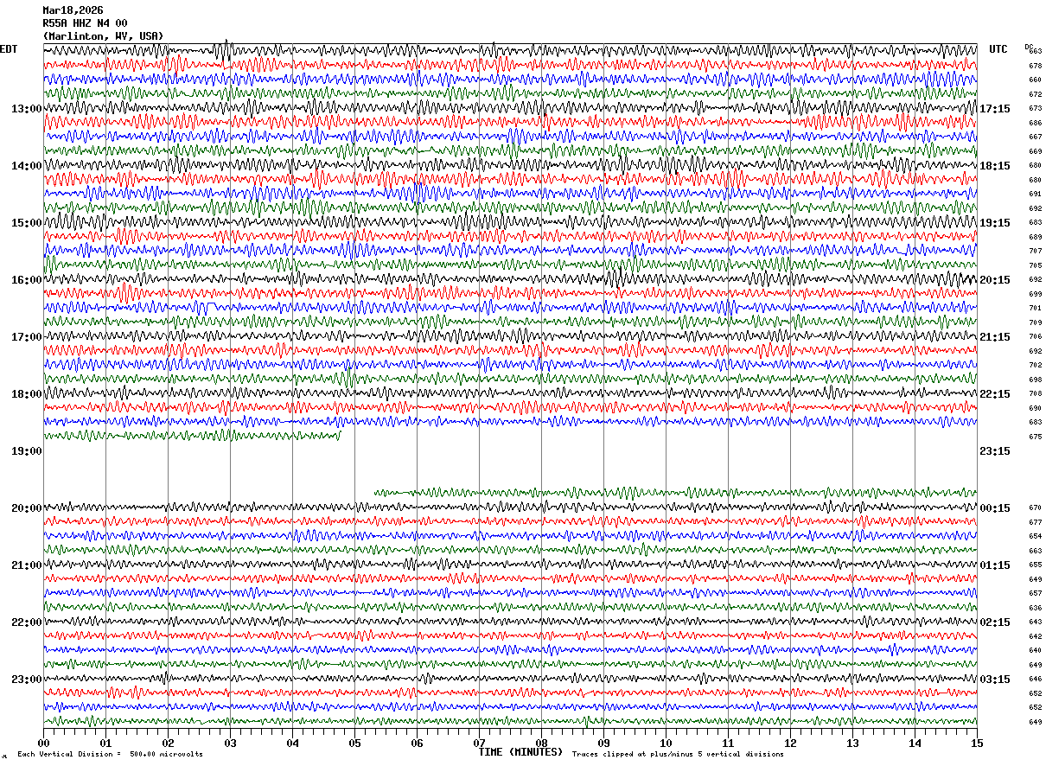Click the DC offset value '646'
The image size is (1046, 766).
(1035, 680)
